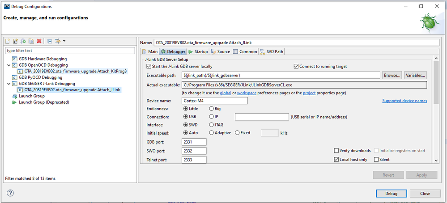
Task: Open the workspace preferences link
Action: pos(247,93)
